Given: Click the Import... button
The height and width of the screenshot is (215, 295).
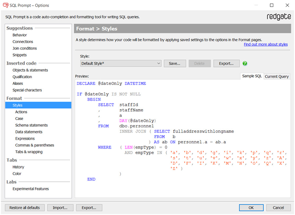Looking at the screenshot, I should pyautogui.click(x=60, y=208).
